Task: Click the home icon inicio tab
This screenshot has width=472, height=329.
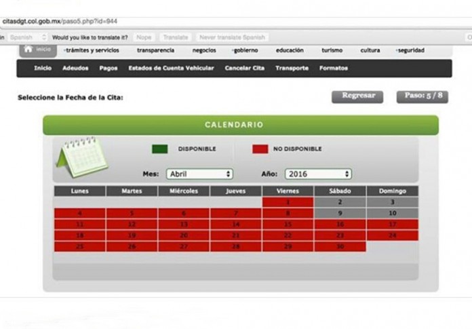Action: click(38, 50)
